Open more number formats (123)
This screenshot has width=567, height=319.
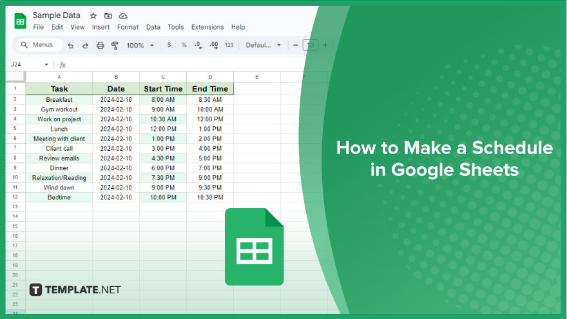[229, 45]
